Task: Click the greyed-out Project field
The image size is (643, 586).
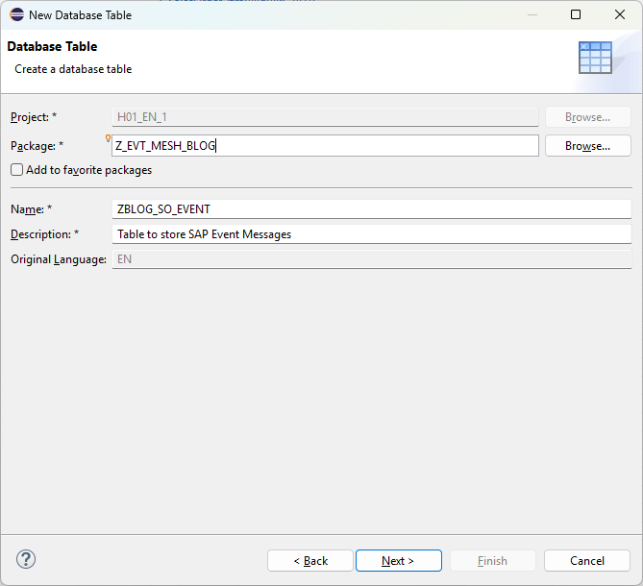Action: (325, 117)
